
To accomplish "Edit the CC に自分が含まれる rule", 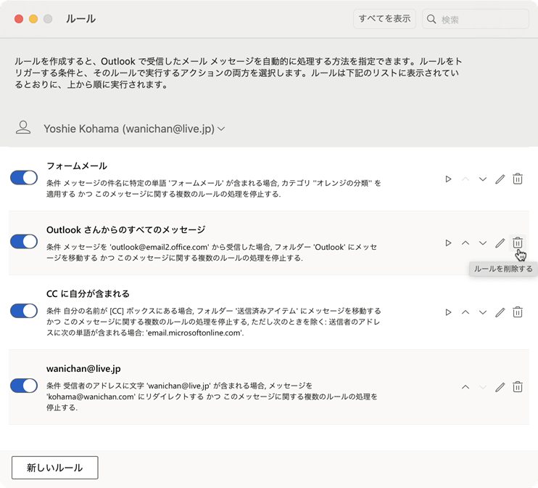I will 500,312.
